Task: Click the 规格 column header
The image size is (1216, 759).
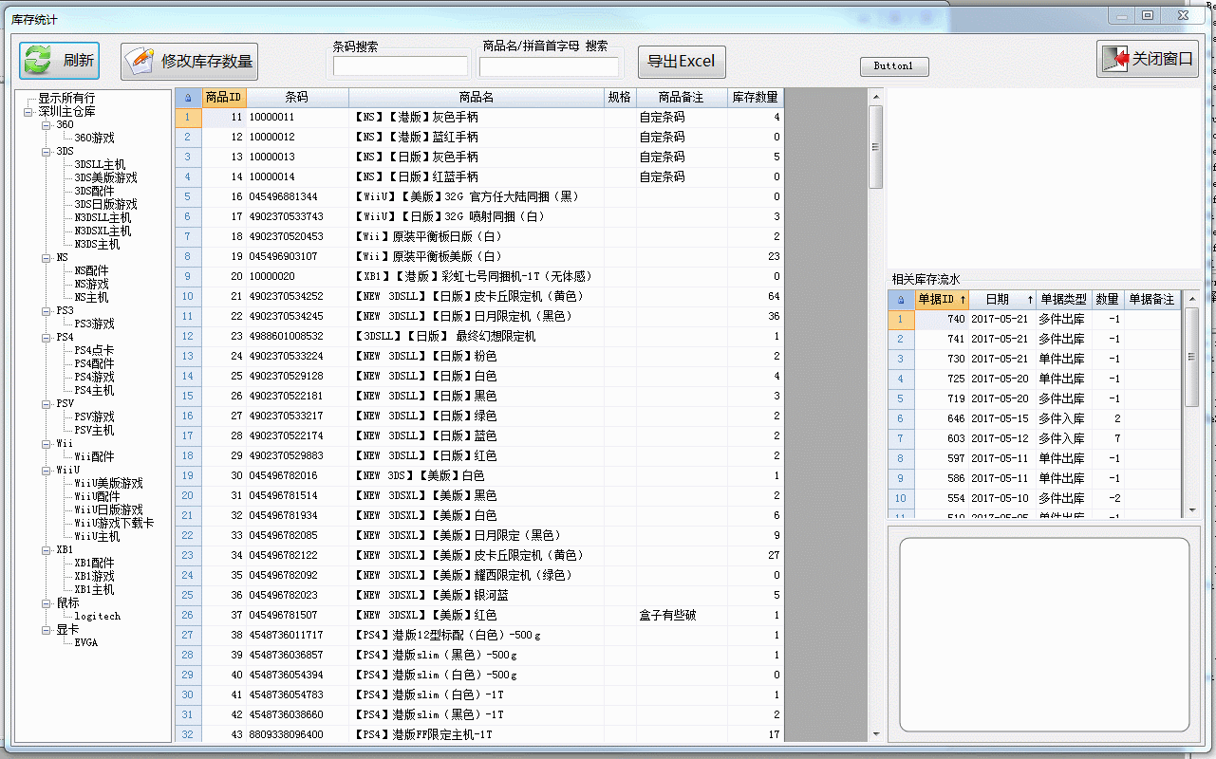Action: 620,98
